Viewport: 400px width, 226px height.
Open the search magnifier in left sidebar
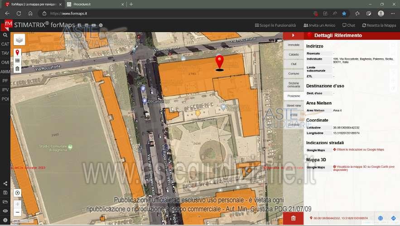[5, 35]
